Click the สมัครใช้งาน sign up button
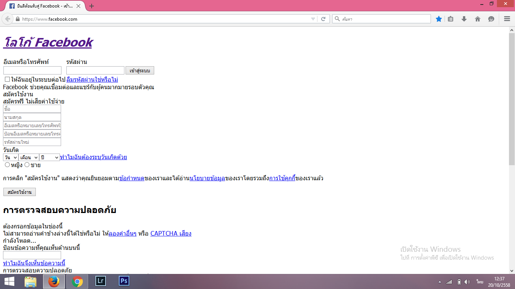The image size is (515, 289). (20, 192)
